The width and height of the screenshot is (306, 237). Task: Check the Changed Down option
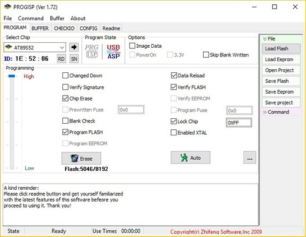[x=65, y=75]
